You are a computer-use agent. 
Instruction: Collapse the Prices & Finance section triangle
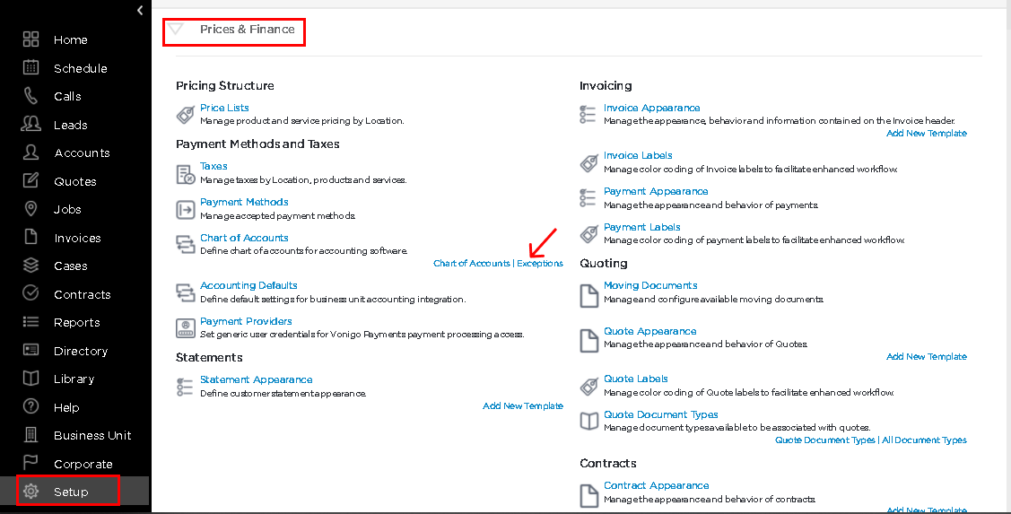176,29
